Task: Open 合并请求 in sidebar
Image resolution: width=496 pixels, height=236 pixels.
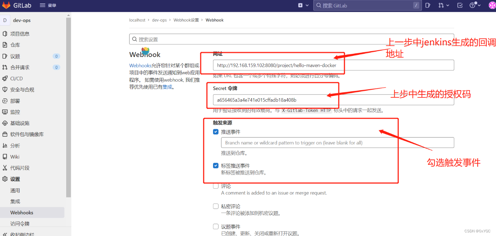Action: click(20, 67)
